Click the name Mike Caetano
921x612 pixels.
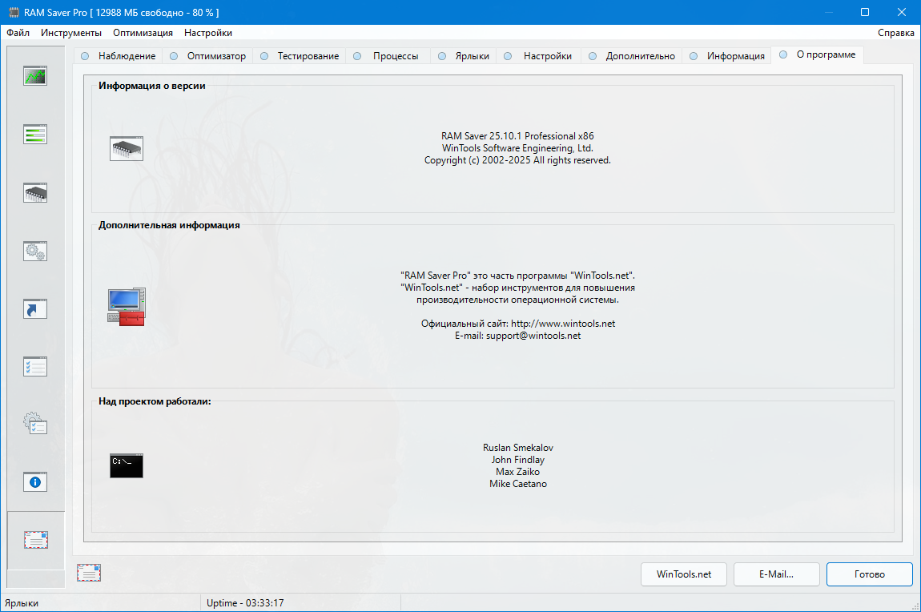518,484
